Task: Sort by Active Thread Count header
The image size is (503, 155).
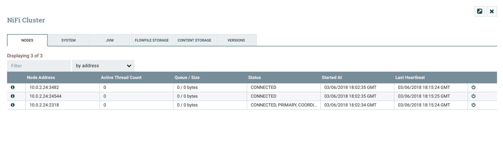Action: (121, 77)
